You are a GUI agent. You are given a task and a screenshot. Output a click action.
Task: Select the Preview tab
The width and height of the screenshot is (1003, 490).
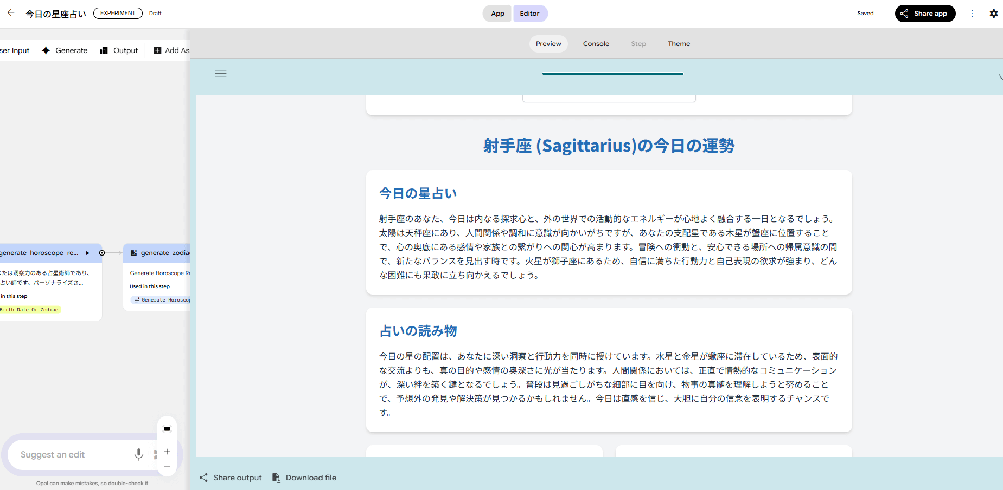coord(548,44)
